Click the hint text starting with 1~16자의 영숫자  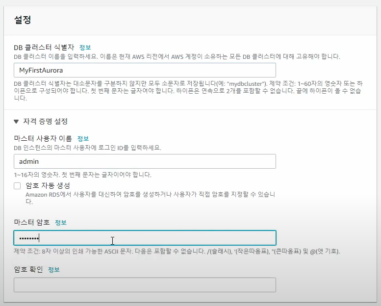coord(82,175)
